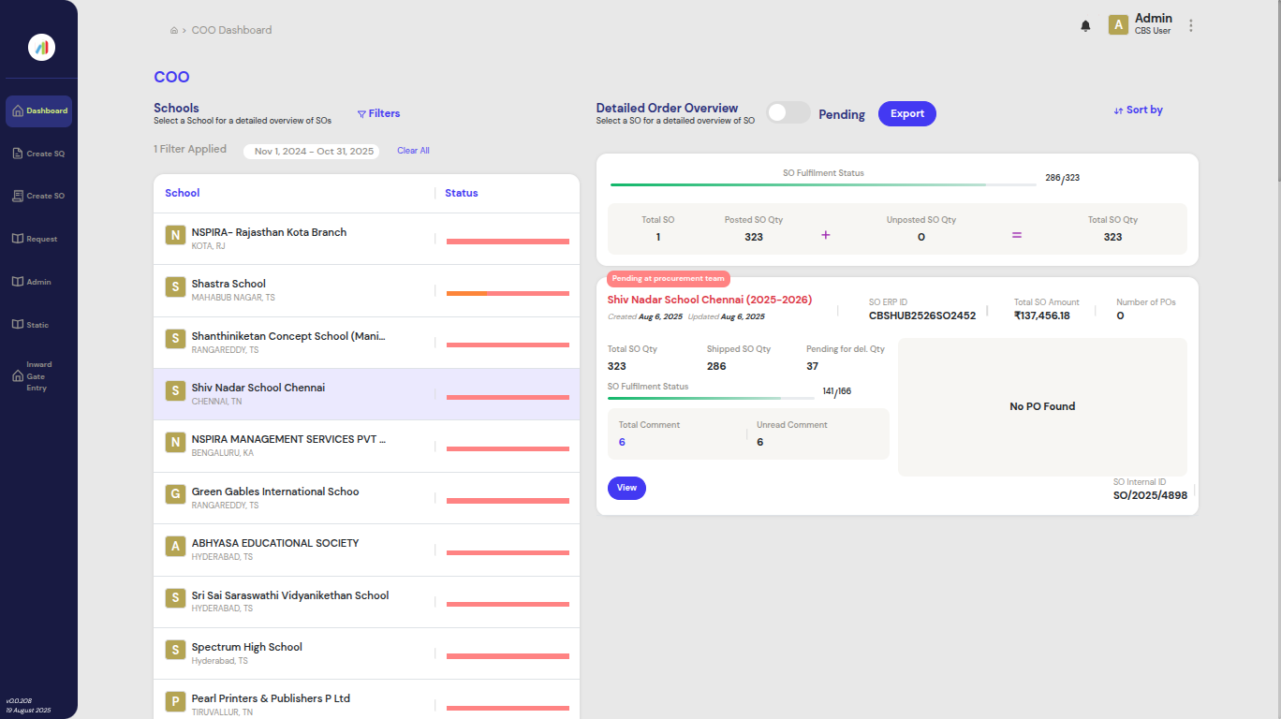Click the COO Dashboard breadcrumb
This screenshot has width=1281, height=719.
click(231, 30)
